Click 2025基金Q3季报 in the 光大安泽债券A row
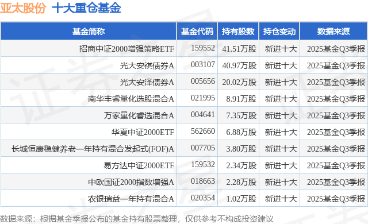The image size is (368, 224). point(336,82)
